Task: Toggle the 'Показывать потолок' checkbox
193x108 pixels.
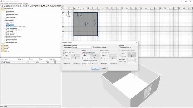Action: (x=83, y=53)
